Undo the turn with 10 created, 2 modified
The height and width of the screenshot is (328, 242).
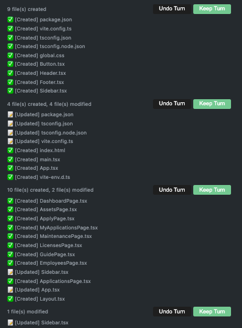[x=172, y=190]
